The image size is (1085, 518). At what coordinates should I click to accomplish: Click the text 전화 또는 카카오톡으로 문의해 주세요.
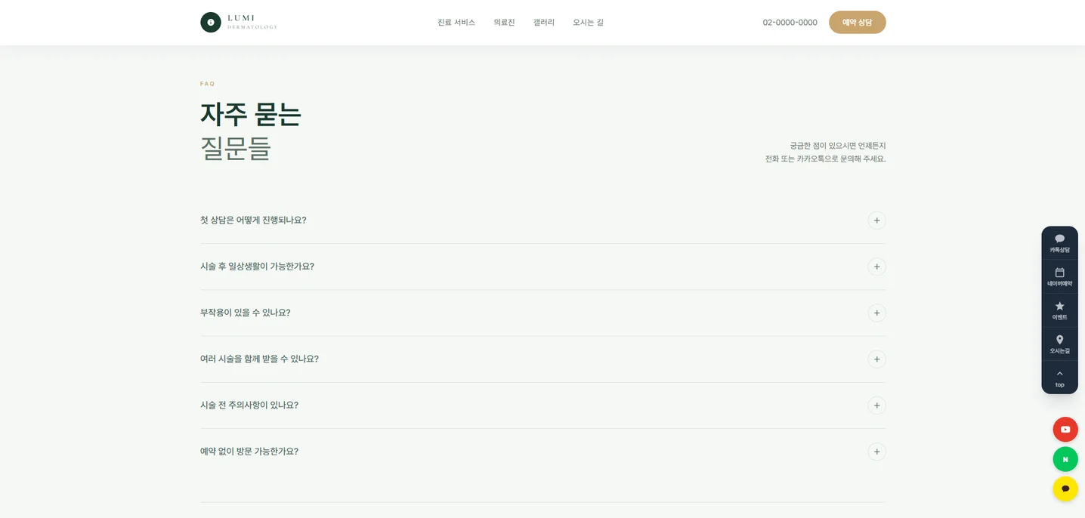click(825, 159)
